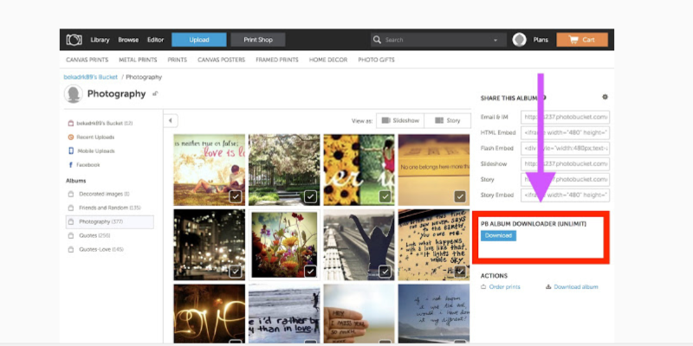Toggle checkbox on 'love is' couple photo

pyautogui.click(x=236, y=196)
